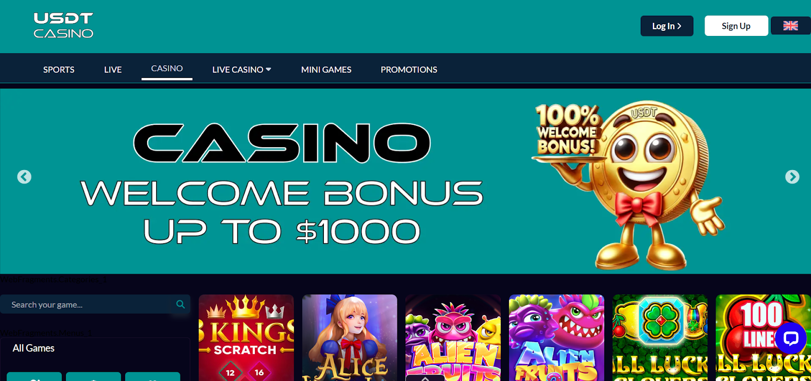The width and height of the screenshot is (811, 381).
Task: Click the search magnifier icon
Action: [x=180, y=304]
